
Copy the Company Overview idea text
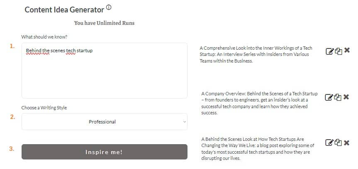(338, 97)
